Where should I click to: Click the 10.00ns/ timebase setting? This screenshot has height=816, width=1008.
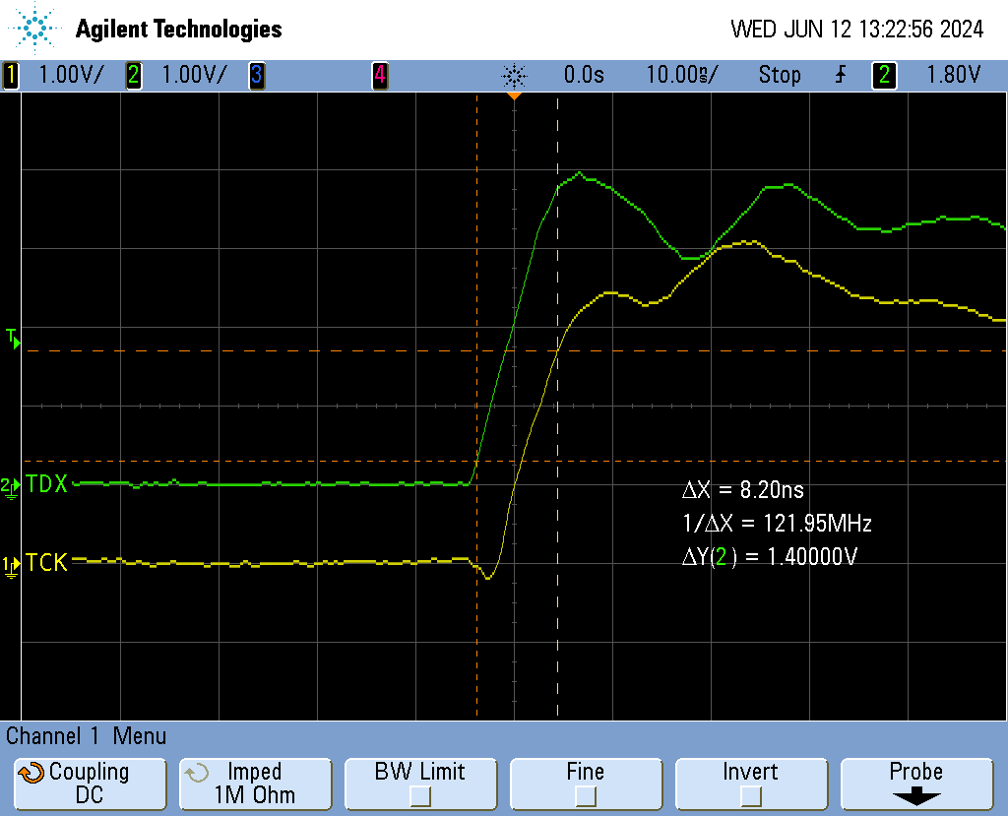tap(681, 75)
